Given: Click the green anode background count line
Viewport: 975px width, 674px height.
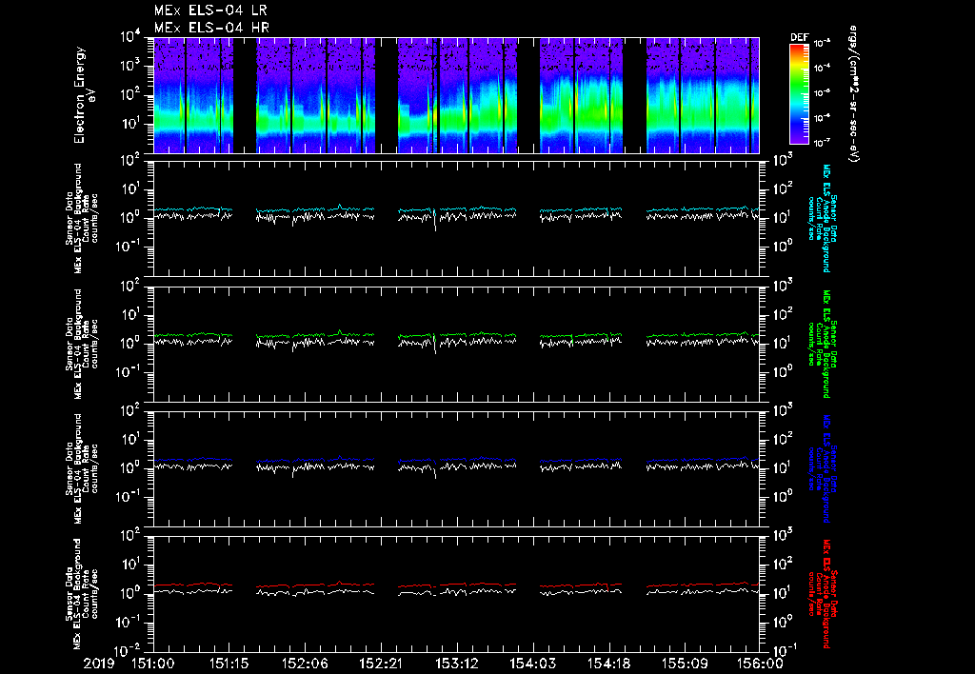Looking at the screenshot, I should coord(456,335).
